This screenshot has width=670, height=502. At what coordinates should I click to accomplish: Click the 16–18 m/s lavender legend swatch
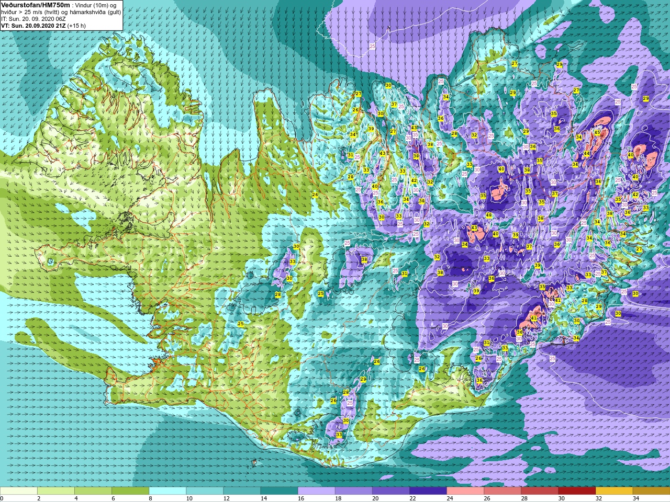[x=316, y=491]
